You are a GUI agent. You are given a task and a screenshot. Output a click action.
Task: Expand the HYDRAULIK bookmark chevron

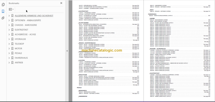tap(9, 39)
